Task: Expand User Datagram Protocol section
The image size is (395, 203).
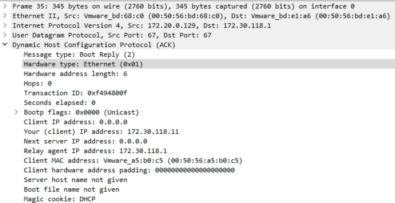Action: [5, 35]
